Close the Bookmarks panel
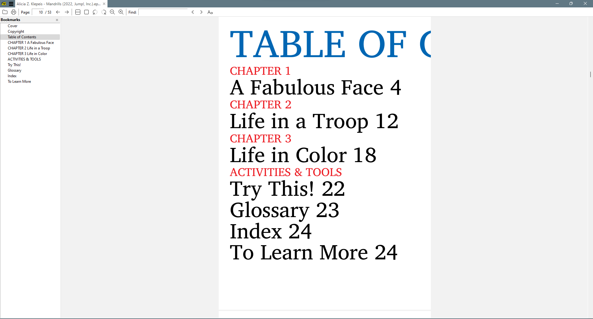Image resolution: width=593 pixels, height=319 pixels. click(x=57, y=20)
